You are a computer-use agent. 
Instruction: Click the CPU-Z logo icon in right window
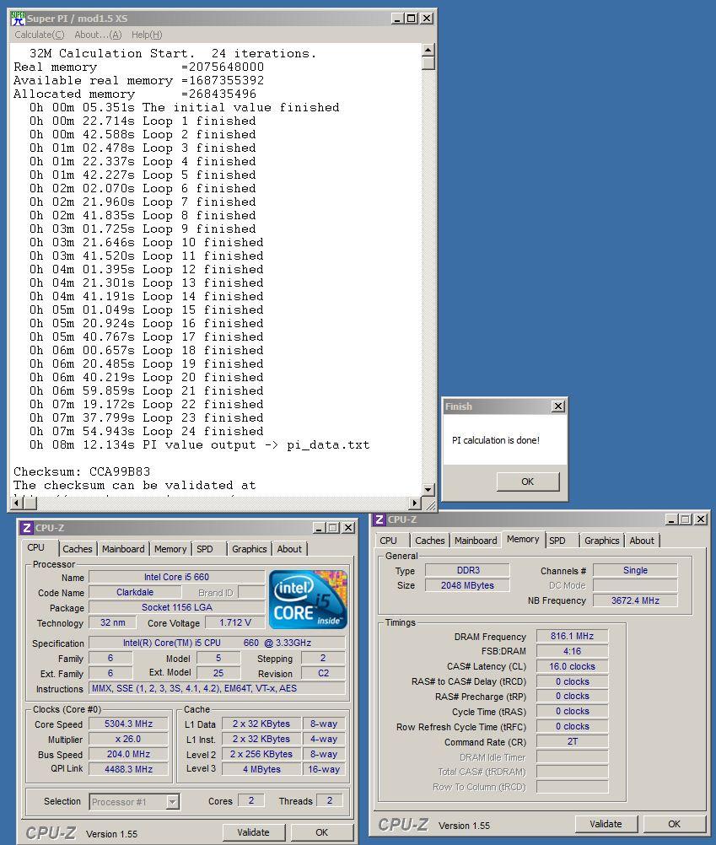[x=380, y=519]
